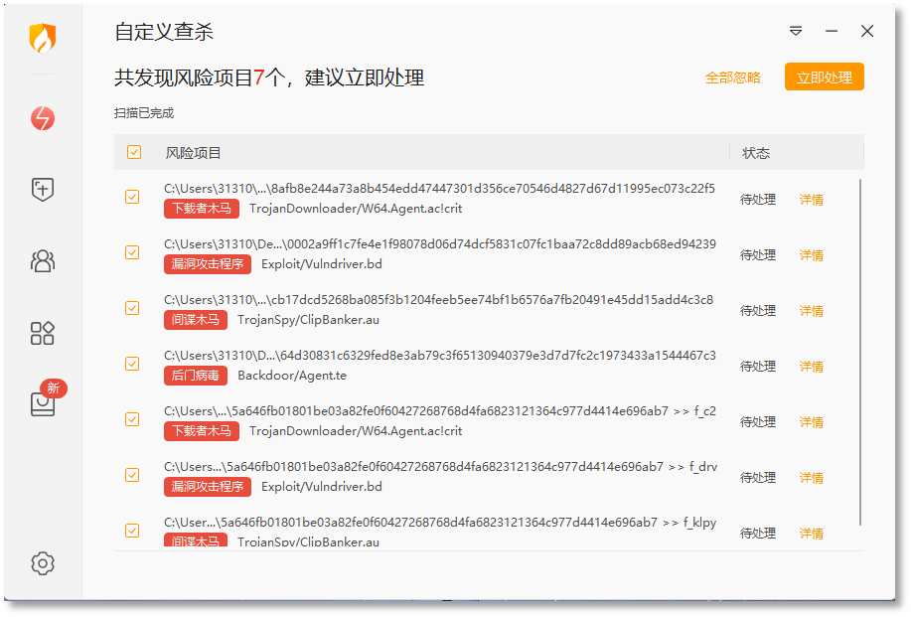The width and height of the screenshot is (911, 617).
Task: Uncheck the 8afb8e244a73 file row checkbox
Action: [x=132, y=197]
